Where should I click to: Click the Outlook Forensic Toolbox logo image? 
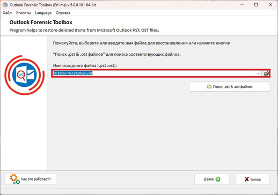25,75
